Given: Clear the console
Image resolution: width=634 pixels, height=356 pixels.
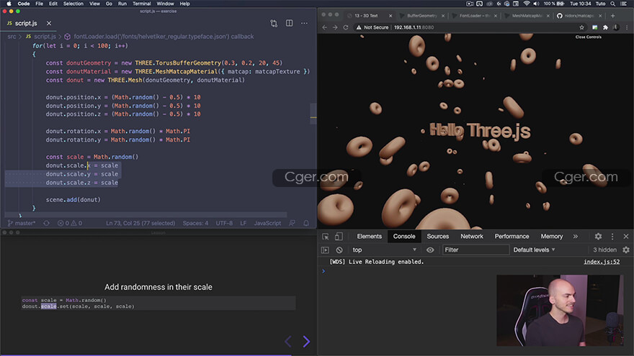Looking at the screenshot, I should [339, 250].
